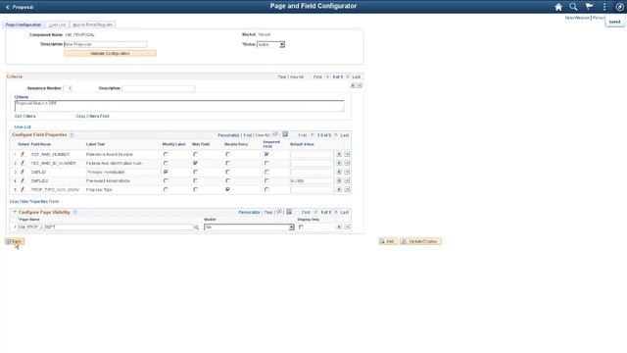Screen dimensions: 627x353
Task: Delete the Page Visibility row
Action: coord(347,227)
